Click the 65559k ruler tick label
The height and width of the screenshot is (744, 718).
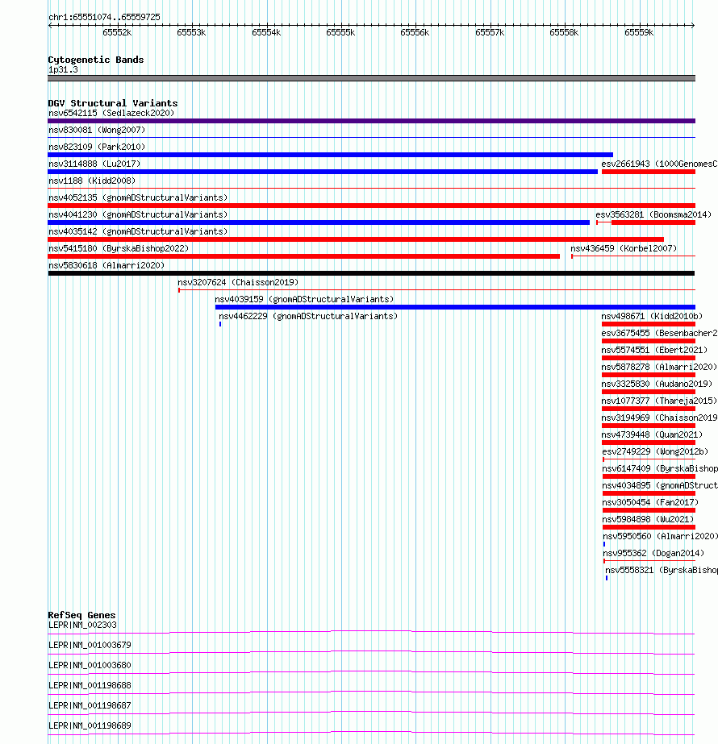(639, 32)
